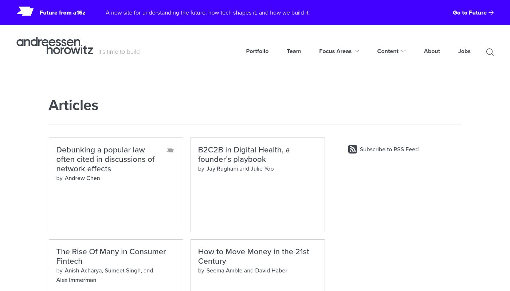Click the Julie Yoo author link
Viewport: 510px width, 291px height.
pyautogui.click(x=262, y=168)
